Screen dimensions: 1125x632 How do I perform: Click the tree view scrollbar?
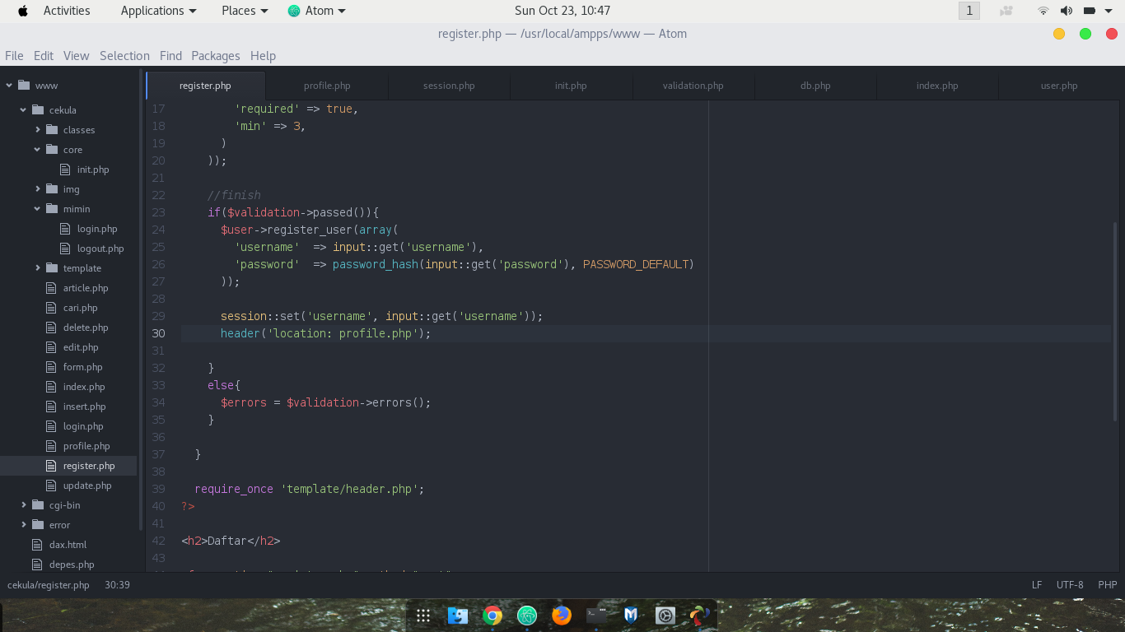(141, 300)
